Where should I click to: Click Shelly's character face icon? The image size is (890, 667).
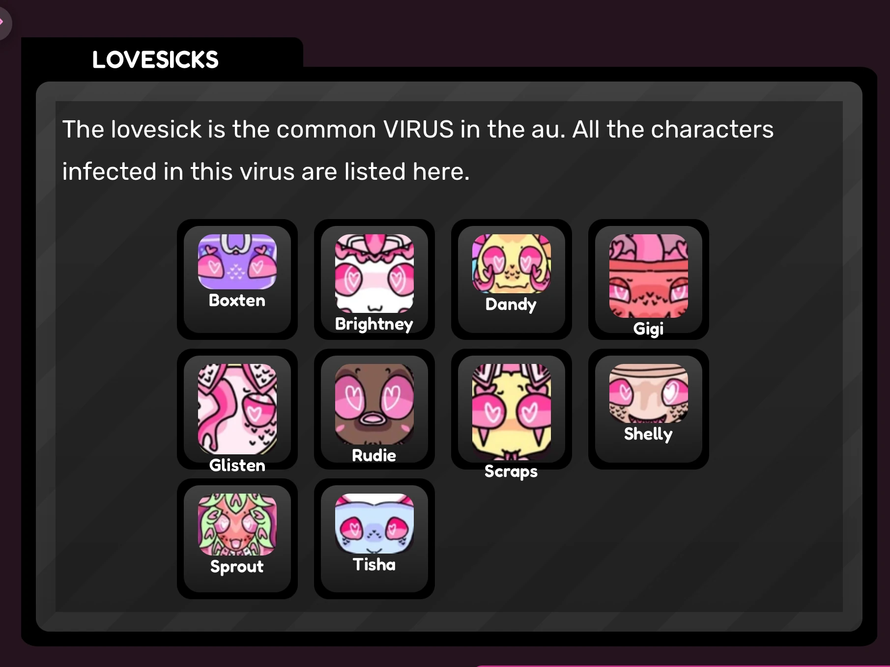[x=648, y=393]
